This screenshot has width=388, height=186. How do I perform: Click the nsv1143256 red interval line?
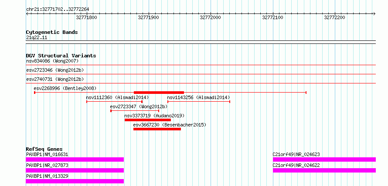tap(199, 102)
